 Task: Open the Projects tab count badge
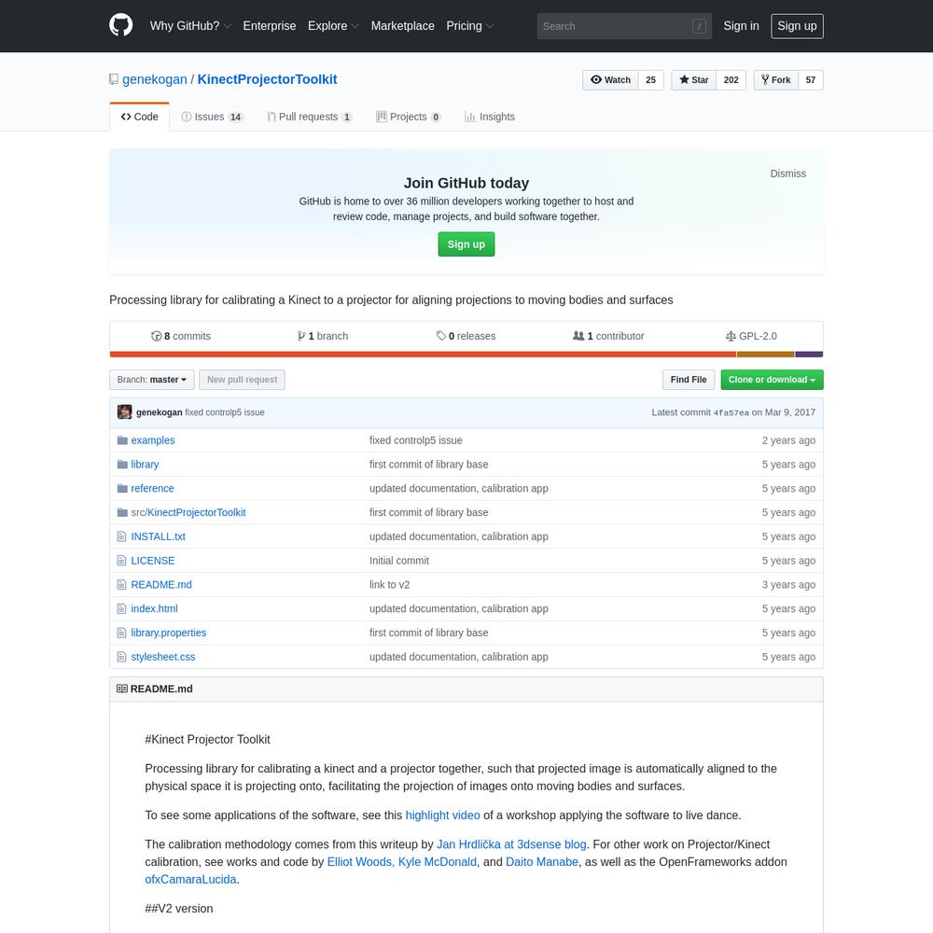pos(436,118)
